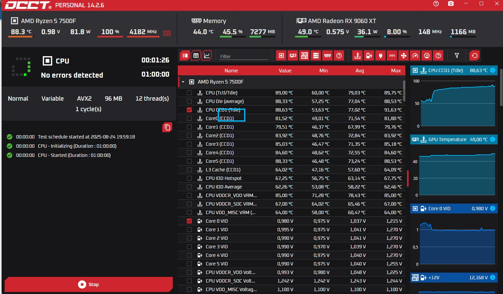Check the Core 3 VID checkbox
Screen dimensions: 503x294
189,247
